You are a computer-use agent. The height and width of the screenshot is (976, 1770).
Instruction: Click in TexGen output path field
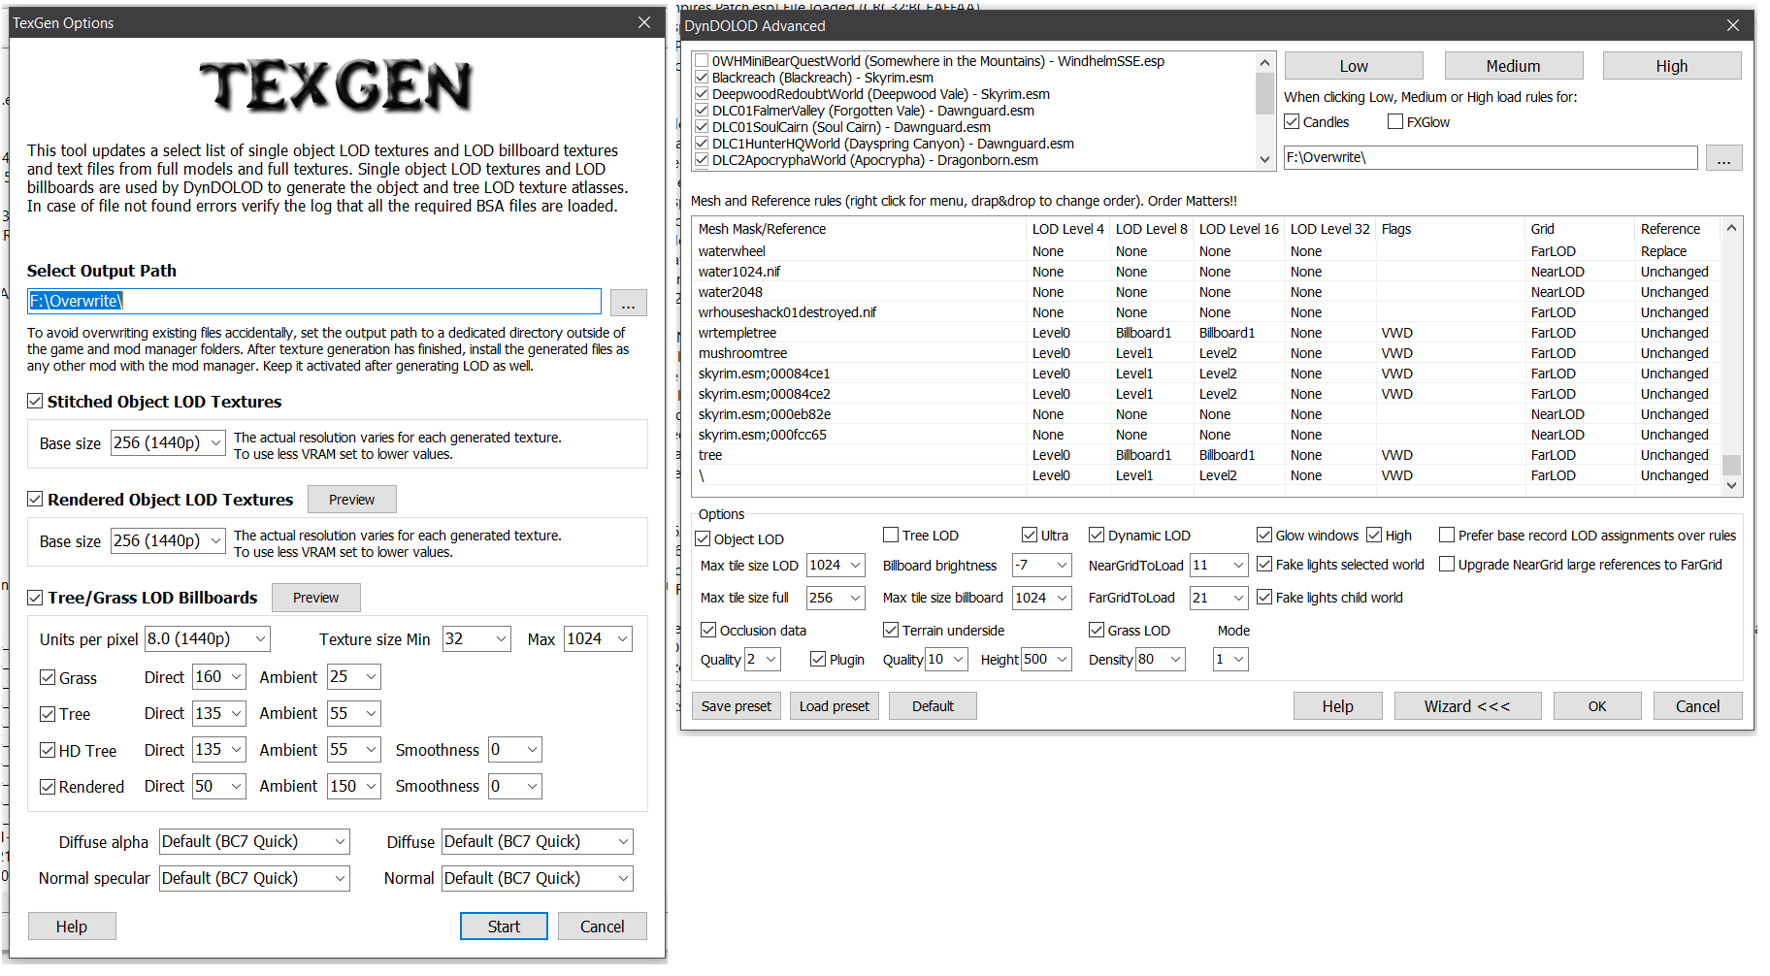pyautogui.click(x=314, y=302)
